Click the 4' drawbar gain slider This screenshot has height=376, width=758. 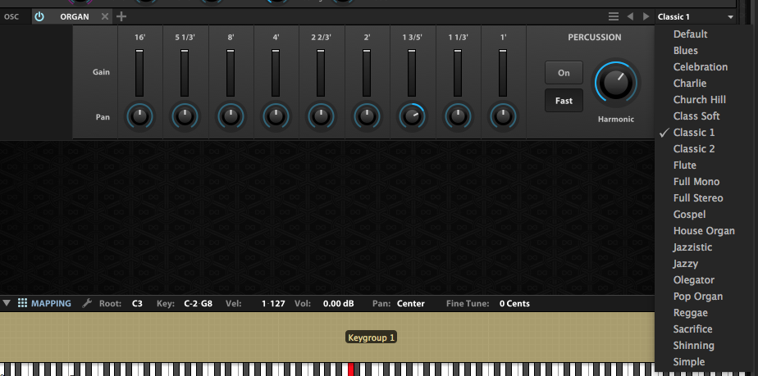pos(276,74)
